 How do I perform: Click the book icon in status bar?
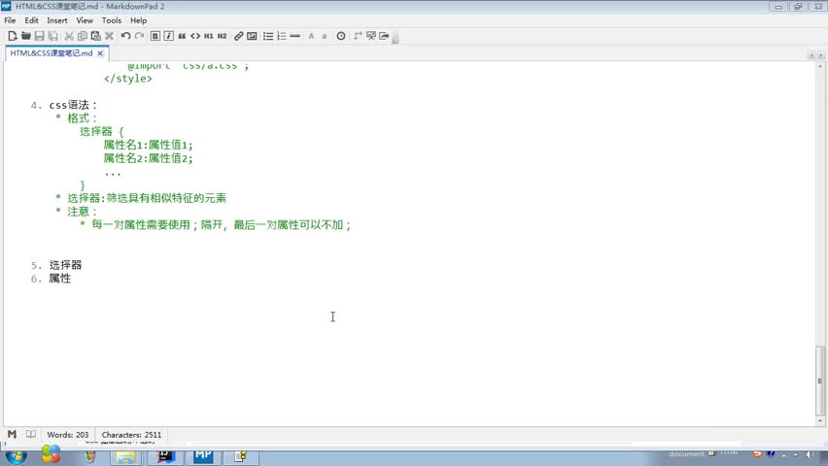point(31,434)
